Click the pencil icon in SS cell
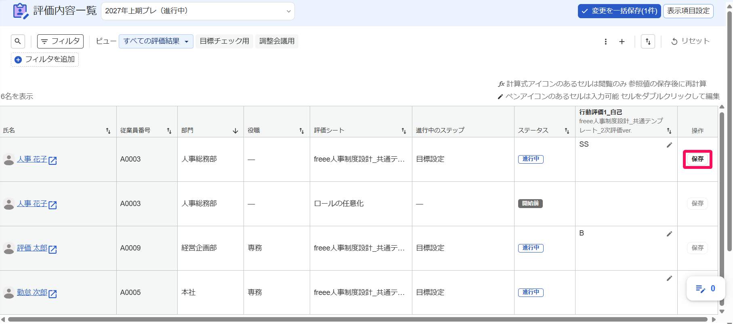 pos(669,145)
